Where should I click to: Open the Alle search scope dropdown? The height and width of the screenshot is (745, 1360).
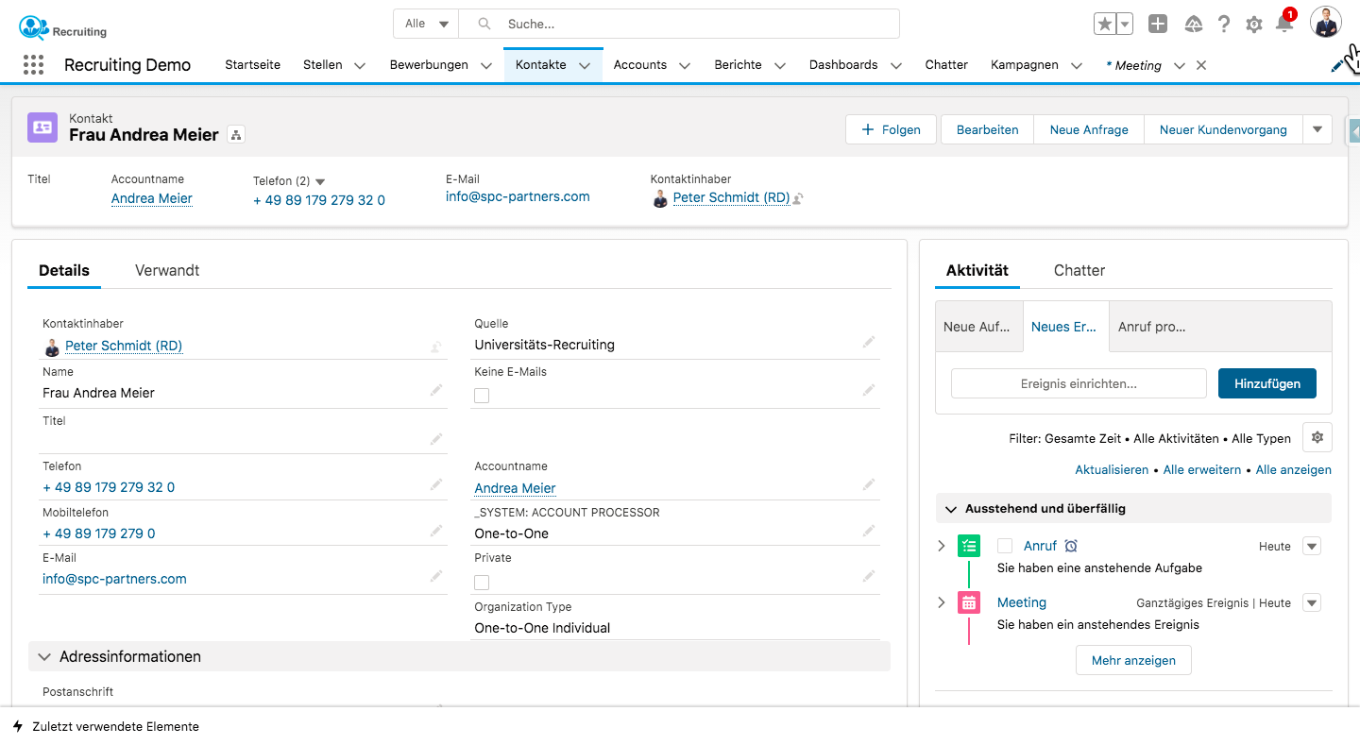[x=426, y=24]
